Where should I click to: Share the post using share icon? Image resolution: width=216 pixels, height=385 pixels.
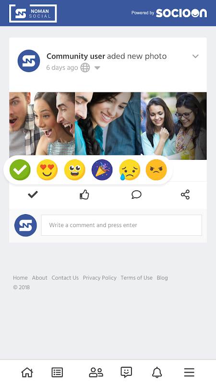click(185, 195)
